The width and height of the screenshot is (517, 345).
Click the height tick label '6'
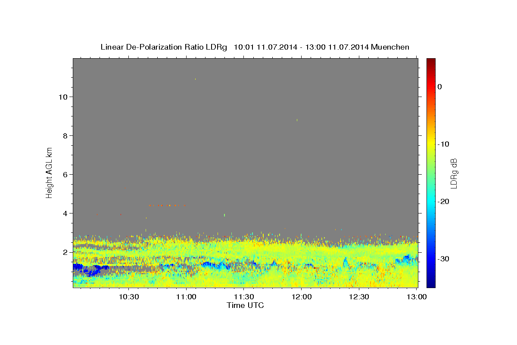tap(65, 175)
